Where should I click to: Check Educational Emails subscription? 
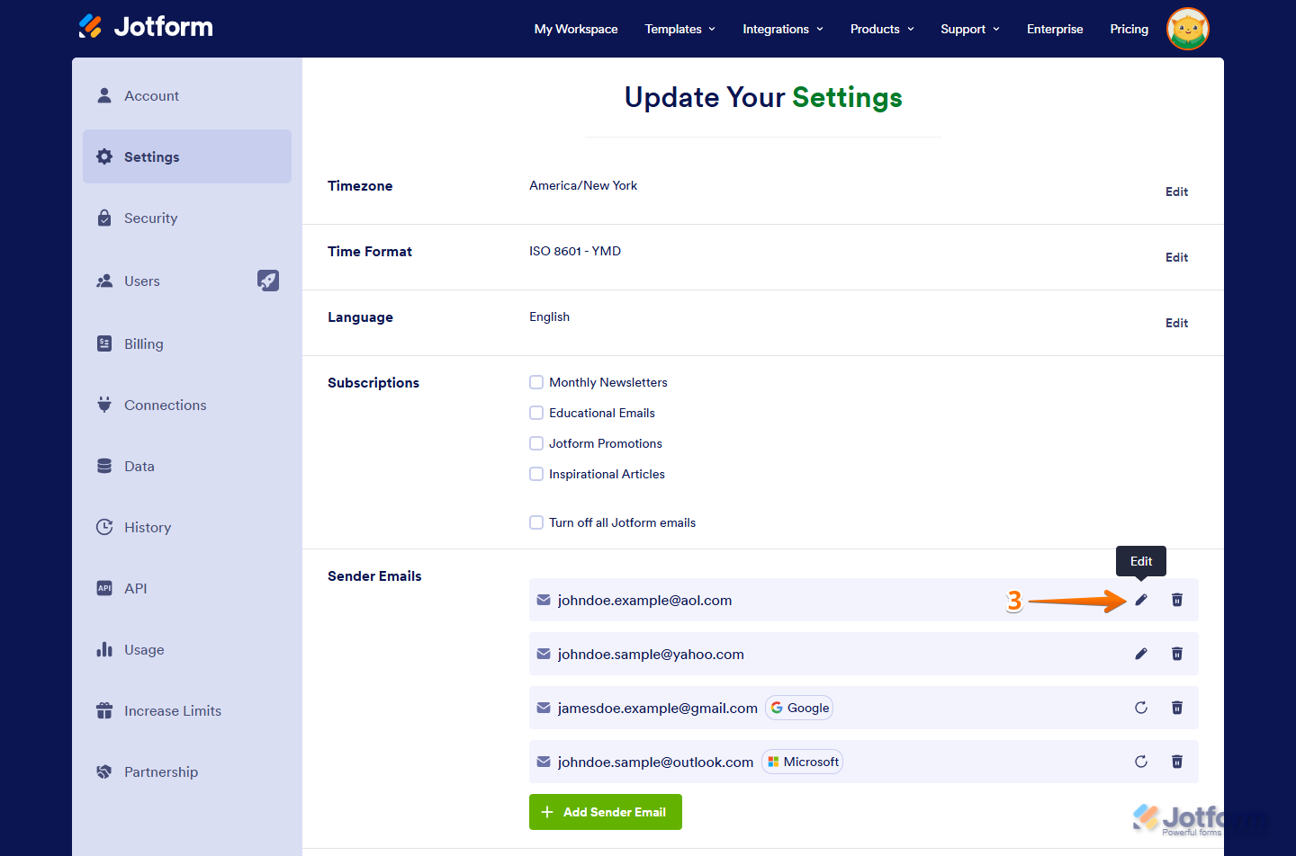coord(536,413)
